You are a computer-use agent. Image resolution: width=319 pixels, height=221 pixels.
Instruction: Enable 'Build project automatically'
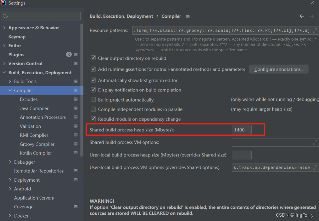(93, 100)
